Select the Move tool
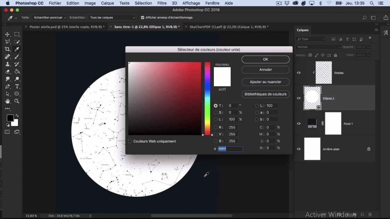 7,34
